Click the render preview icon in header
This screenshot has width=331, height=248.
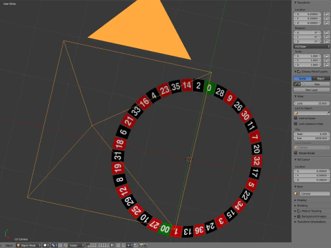141,245
